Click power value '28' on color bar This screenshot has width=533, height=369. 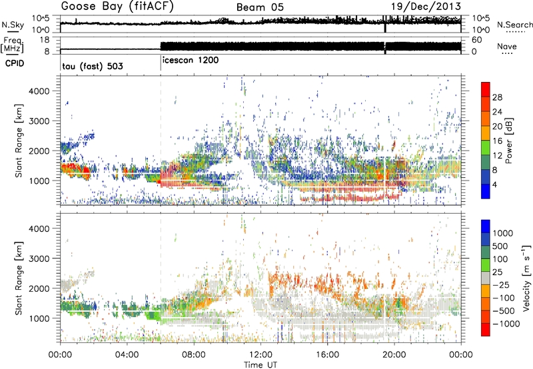[497, 97]
